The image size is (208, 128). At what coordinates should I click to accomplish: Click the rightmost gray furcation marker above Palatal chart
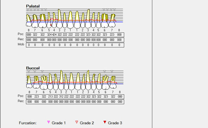pyautogui.click(x=114, y=9)
